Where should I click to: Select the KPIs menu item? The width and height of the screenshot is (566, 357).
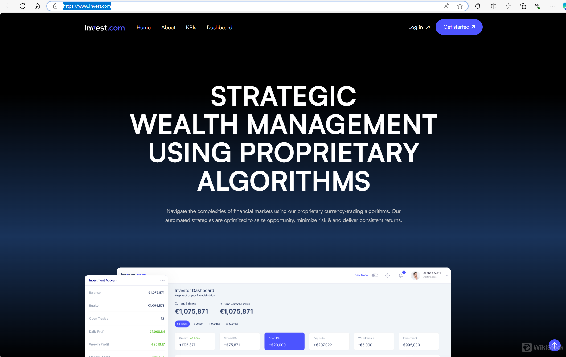point(190,27)
